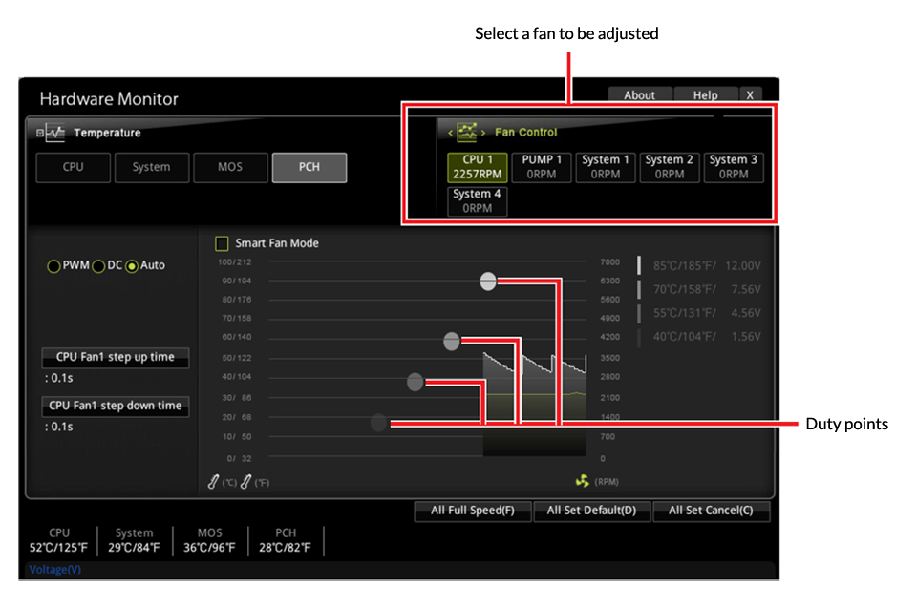Select the CPU 1 fan running at 2257RPM
The image size is (917, 605).
[480, 167]
